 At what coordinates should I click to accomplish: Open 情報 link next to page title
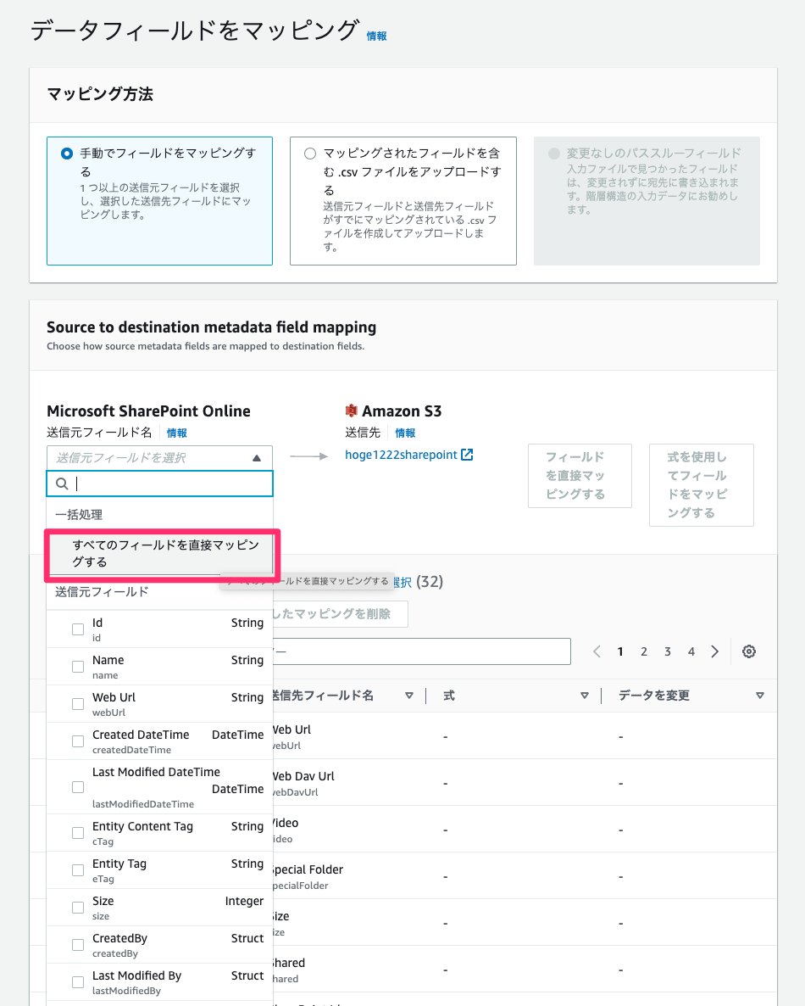click(377, 36)
